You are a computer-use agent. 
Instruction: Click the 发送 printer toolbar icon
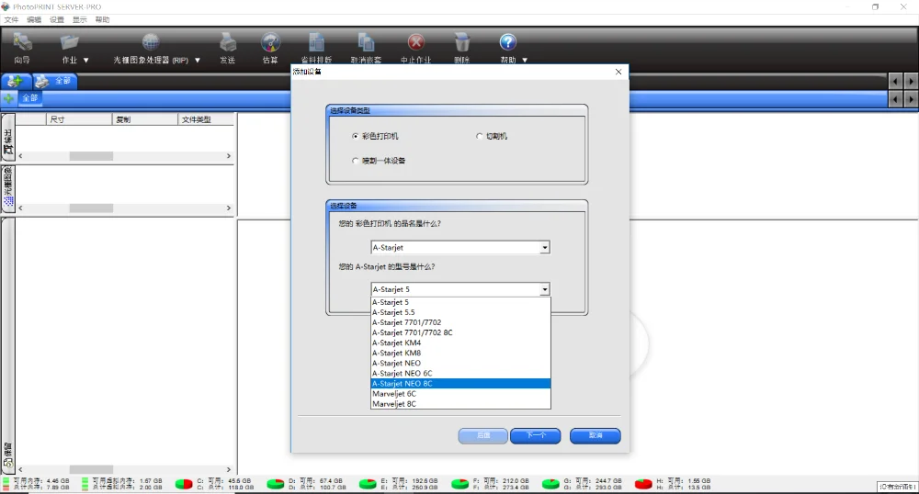coord(227,43)
